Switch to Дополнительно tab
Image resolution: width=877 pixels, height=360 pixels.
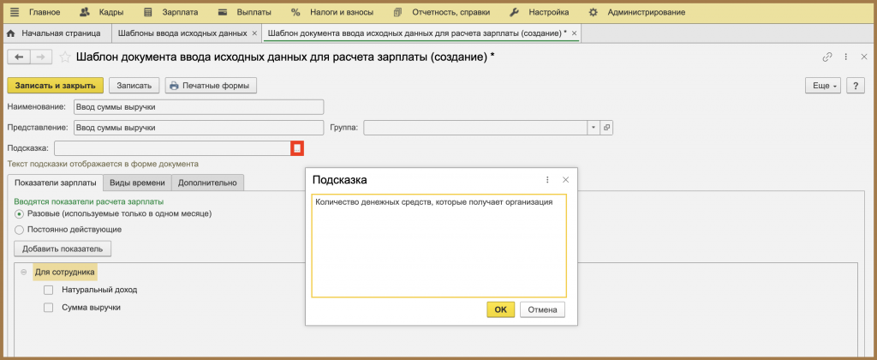(x=207, y=183)
